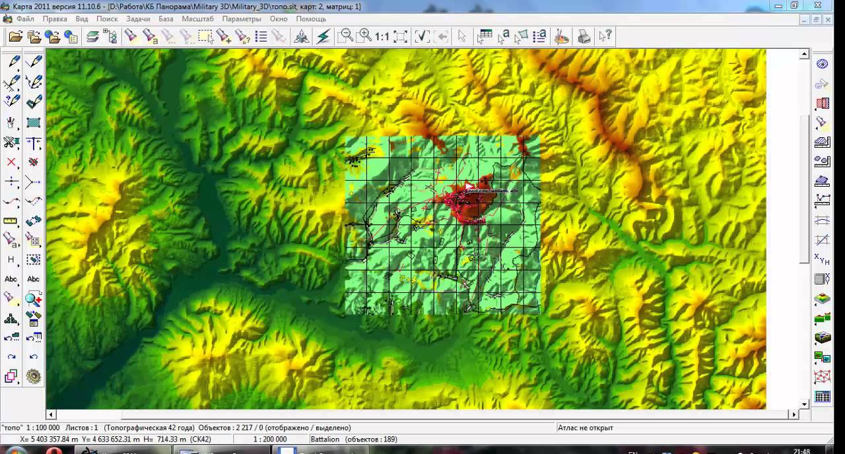Open the Правка menu

click(55, 19)
